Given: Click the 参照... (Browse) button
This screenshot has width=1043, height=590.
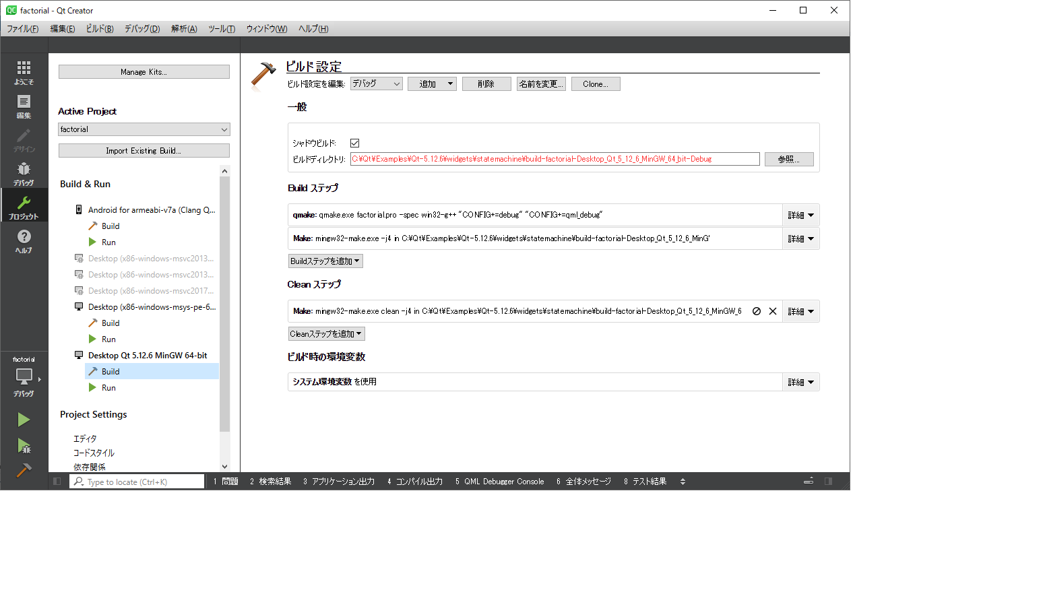Looking at the screenshot, I should pos(789,160).
